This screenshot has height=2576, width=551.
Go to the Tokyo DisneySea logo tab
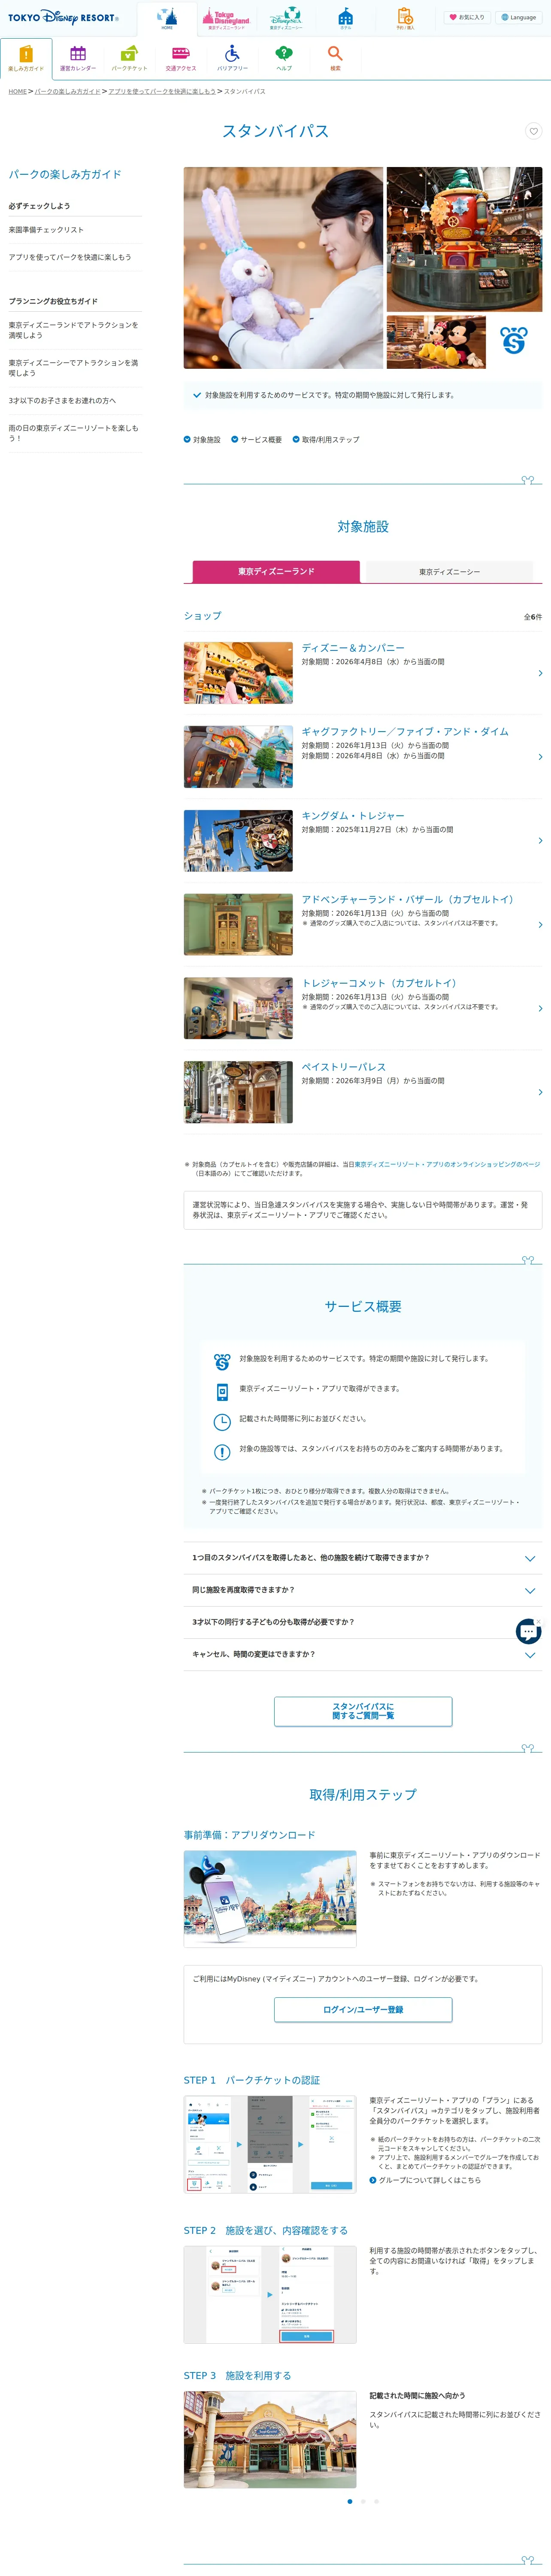(x=285, y=19)
